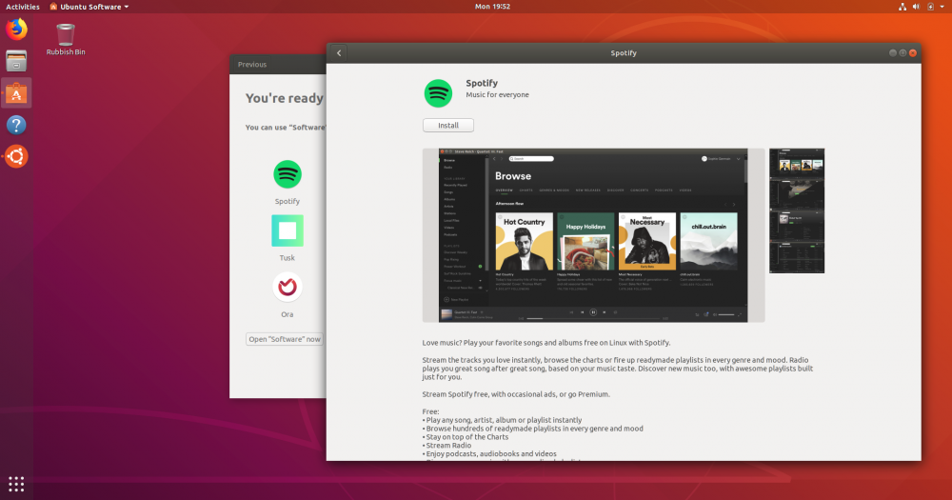Click the Ubuntu Software dock icon
952x500 pixels.
(16, 93)
